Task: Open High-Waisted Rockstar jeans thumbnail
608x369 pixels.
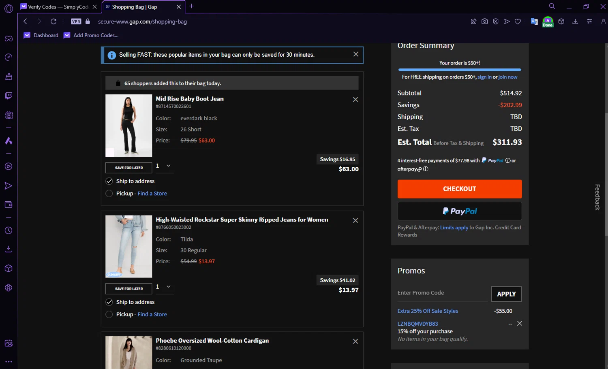Action: pos(129,246)
